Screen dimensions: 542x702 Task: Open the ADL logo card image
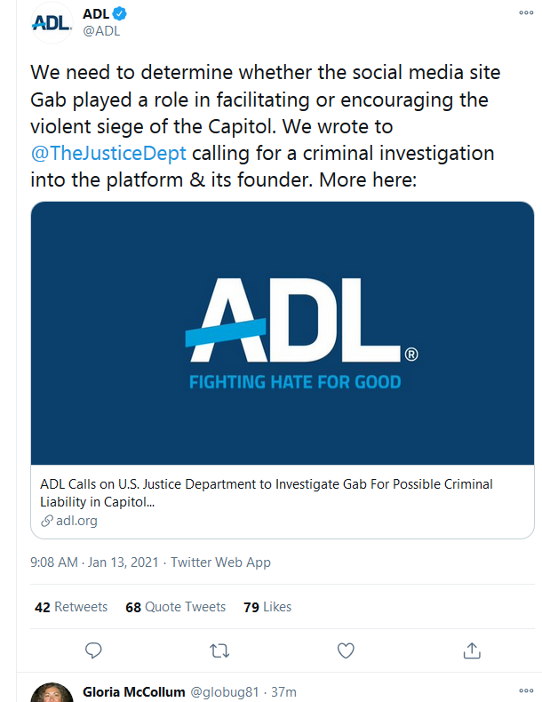pyautogui.click(x=283, y=334)
